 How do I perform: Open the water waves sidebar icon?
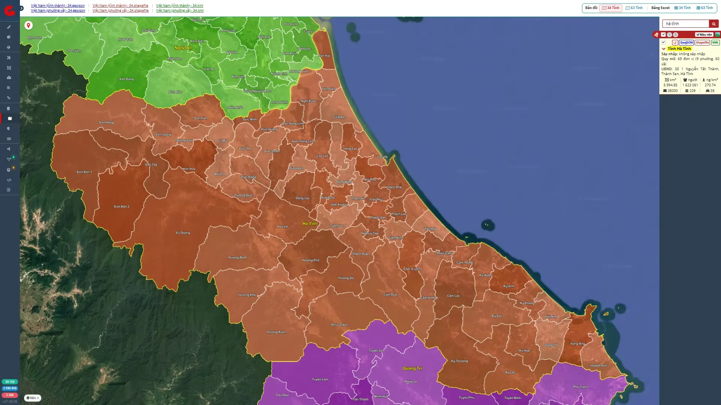tap(9, 139)
